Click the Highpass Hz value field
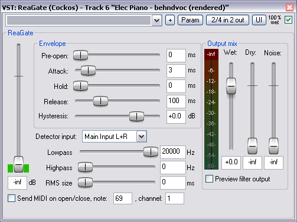Viewport: 297px width, 222px height. [173, 167]
